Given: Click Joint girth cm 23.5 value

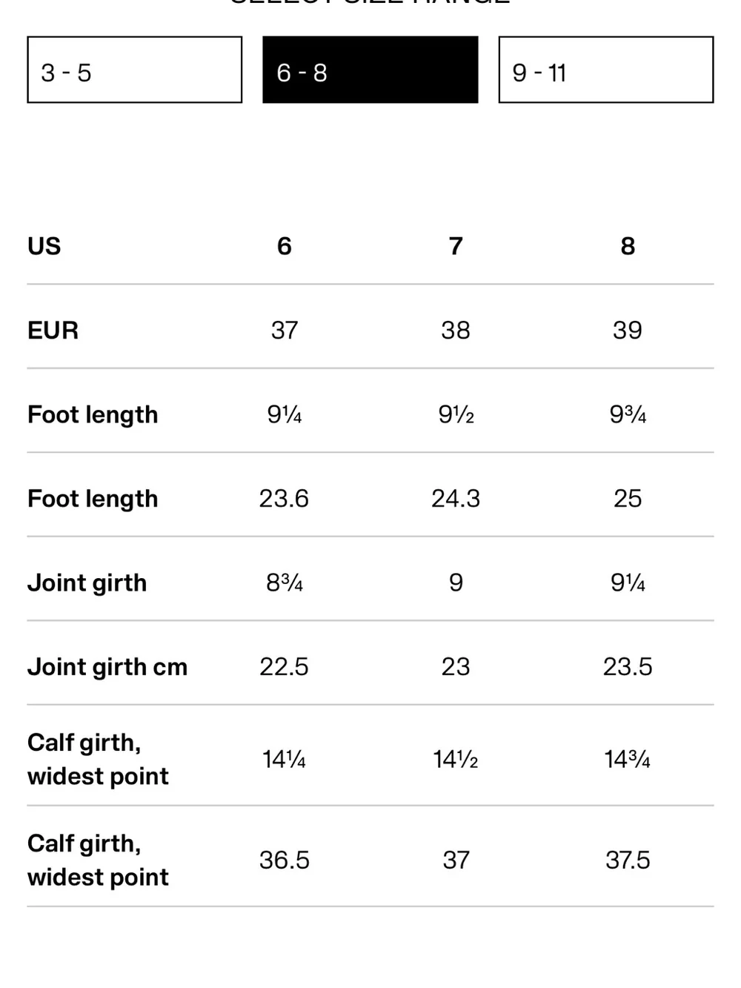Looking at the screenshot, I should (628, 666).
